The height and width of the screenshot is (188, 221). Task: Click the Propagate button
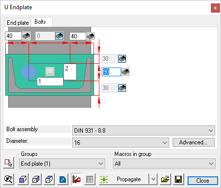(124, 179)
